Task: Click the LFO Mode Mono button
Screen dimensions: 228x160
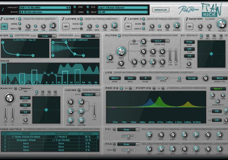Action: point(115,78)
